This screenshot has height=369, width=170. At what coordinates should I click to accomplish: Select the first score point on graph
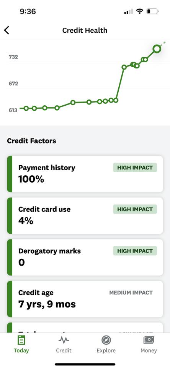26,108
